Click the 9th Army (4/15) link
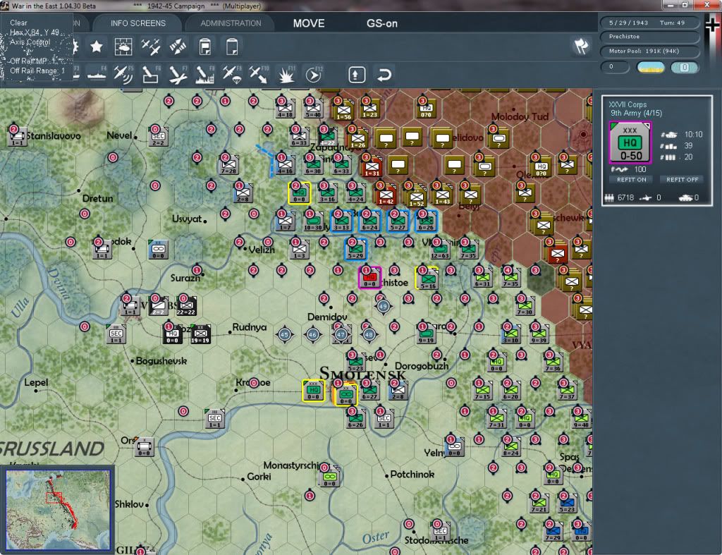Image resolution: width=722 pixels, height=555 pixels. pyautogui.click(x=636, y=114)
